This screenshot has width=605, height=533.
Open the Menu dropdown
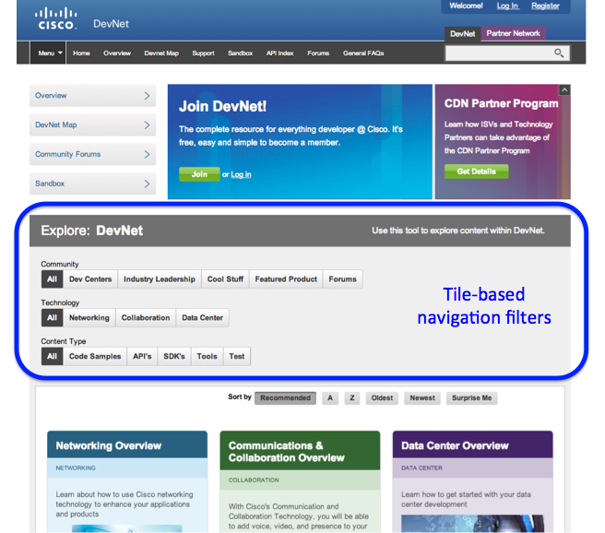click(x=48, y=53)
